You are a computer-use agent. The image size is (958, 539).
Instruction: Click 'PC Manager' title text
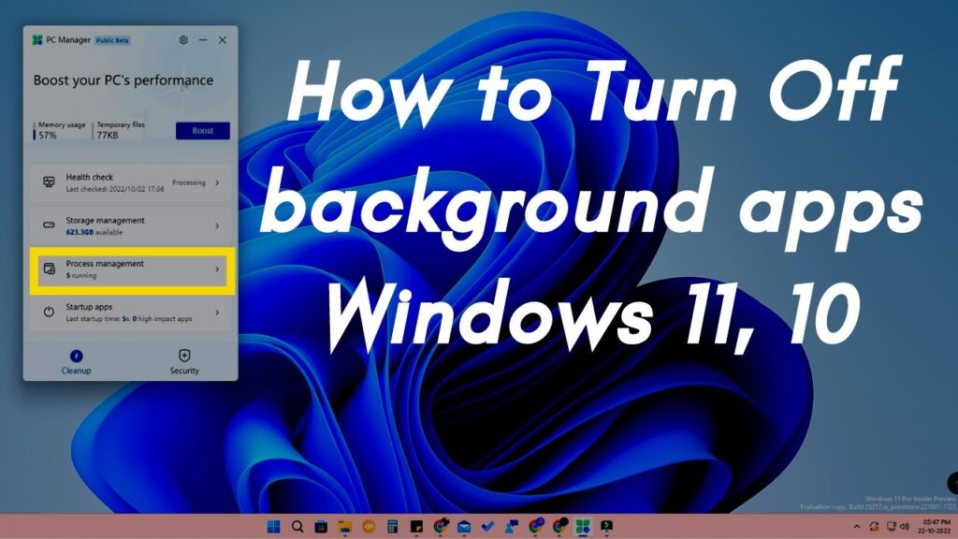click(68, 40)
